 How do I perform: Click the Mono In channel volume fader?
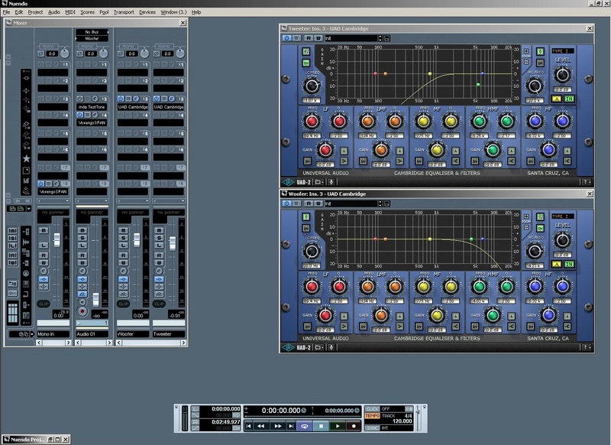57,240
